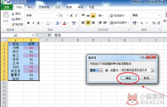
Task: Click the Increase Decimal icon
Action: point(153,23)
